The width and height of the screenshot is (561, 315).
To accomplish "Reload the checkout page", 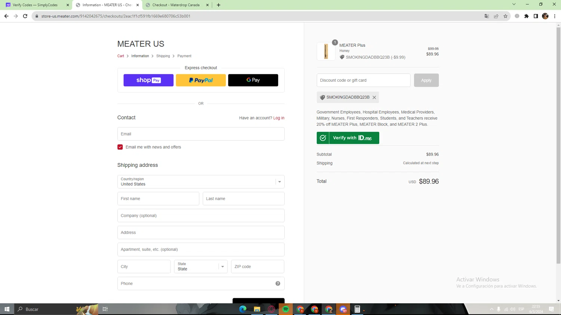I will [25, 16].
